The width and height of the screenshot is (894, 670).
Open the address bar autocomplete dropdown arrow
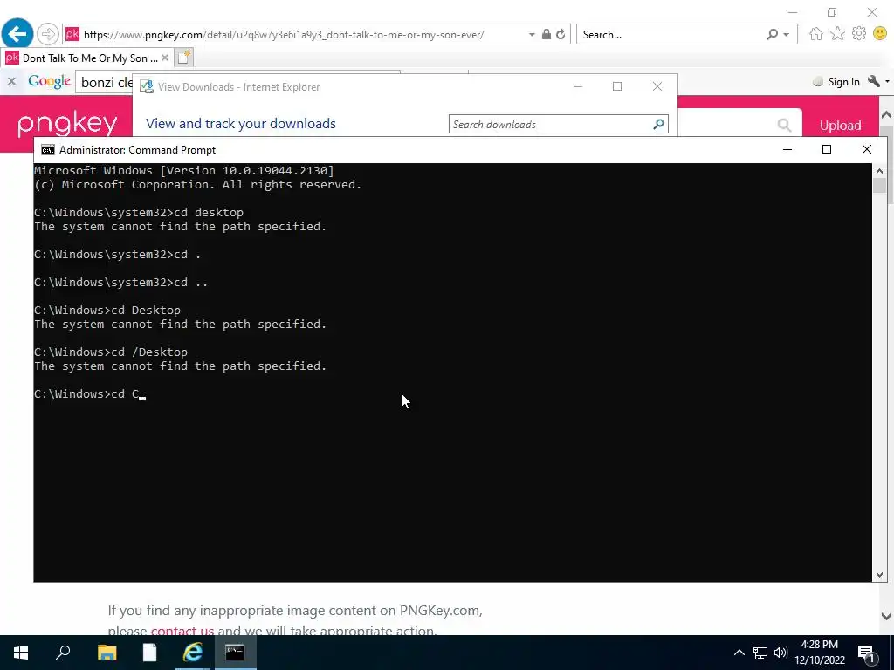coord(532,35)
